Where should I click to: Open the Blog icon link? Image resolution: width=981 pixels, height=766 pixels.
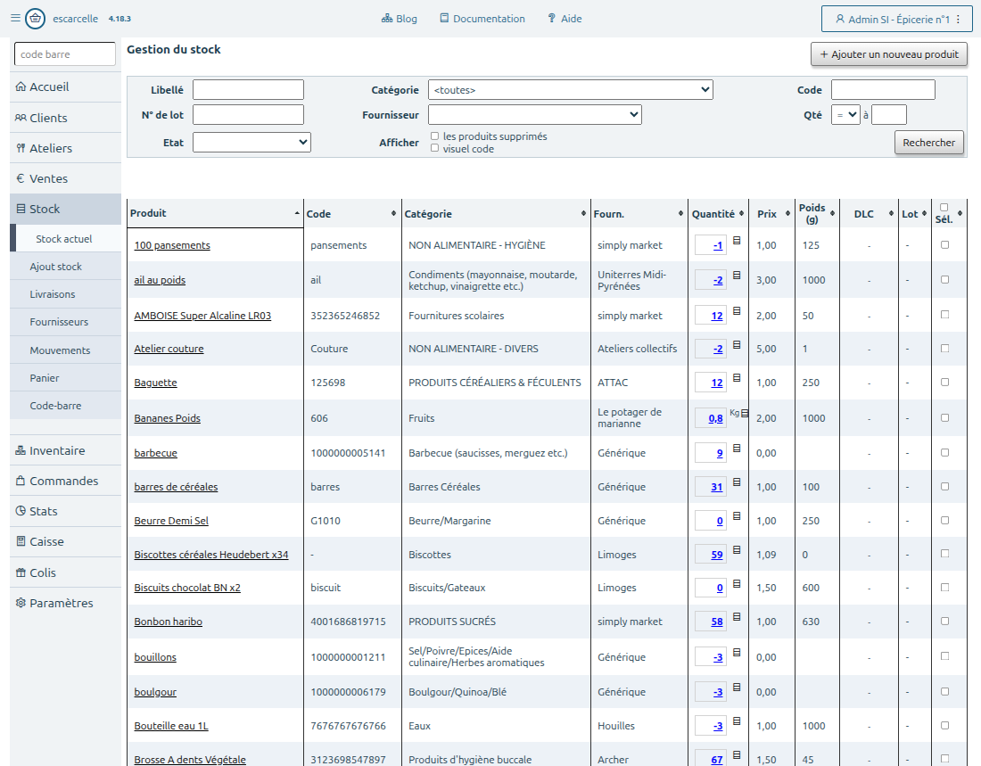[x=400, y=19]
